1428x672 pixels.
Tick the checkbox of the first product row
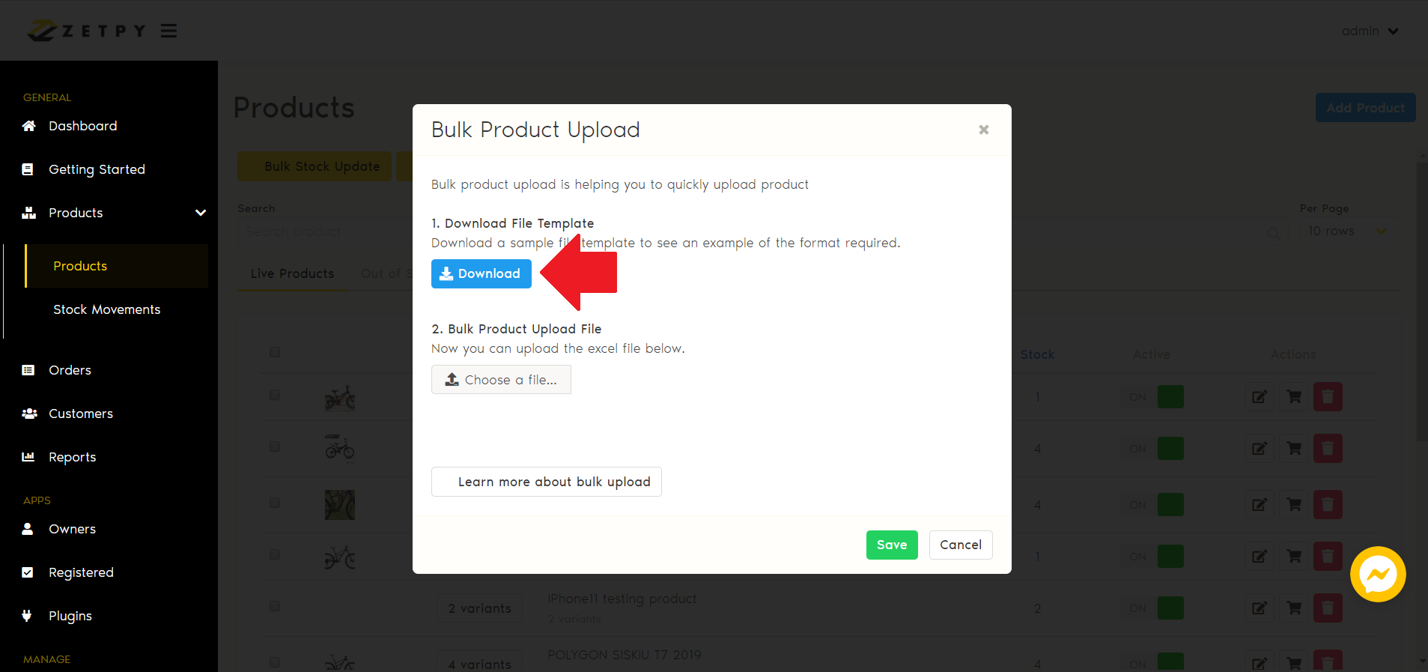pyautogui.click(x=275, y=395)
